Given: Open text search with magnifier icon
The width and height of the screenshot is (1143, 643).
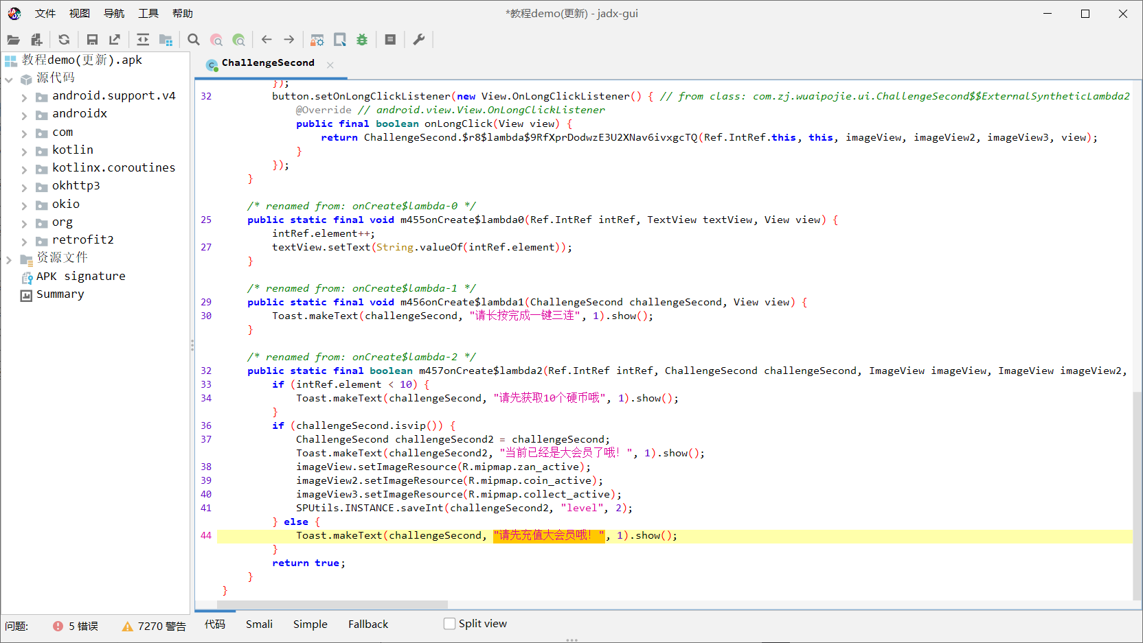Looking at the screenshot, I should point(194,40).
